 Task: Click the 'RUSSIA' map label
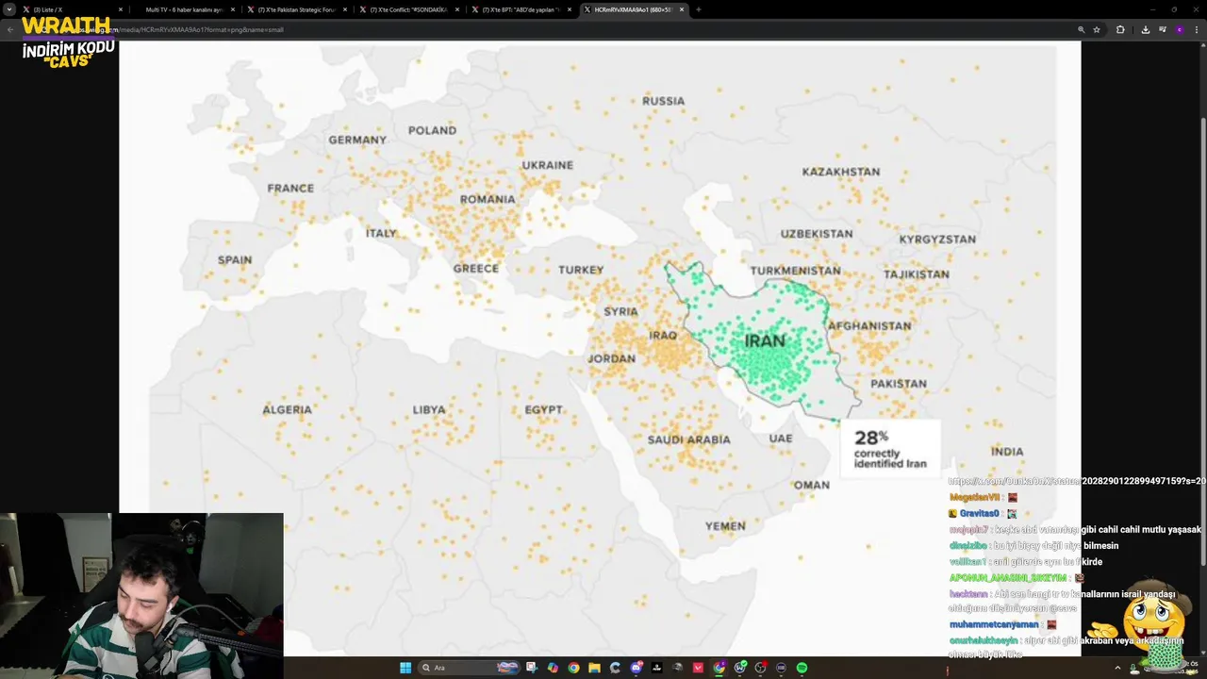point(663,101)
